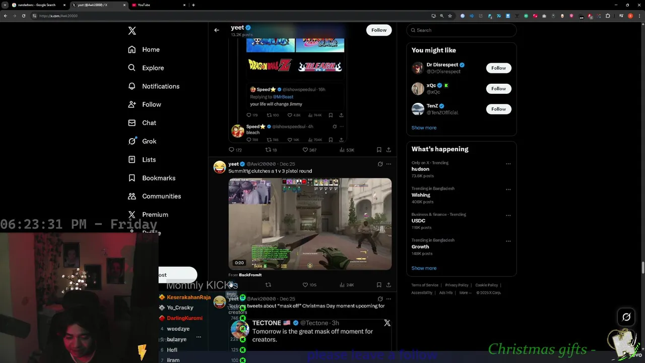This screenshot has width=645, height=363.
Task: Open a new browser tab
Action: click(193, 5)
